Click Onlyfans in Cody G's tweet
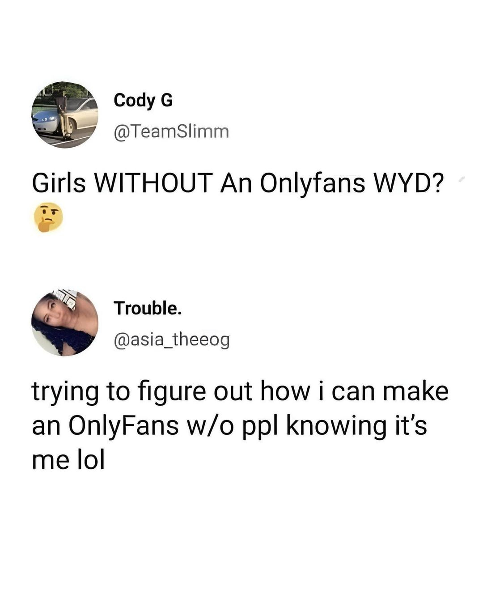The width and height of the screenshot is (483, 594). click(312, 183)
